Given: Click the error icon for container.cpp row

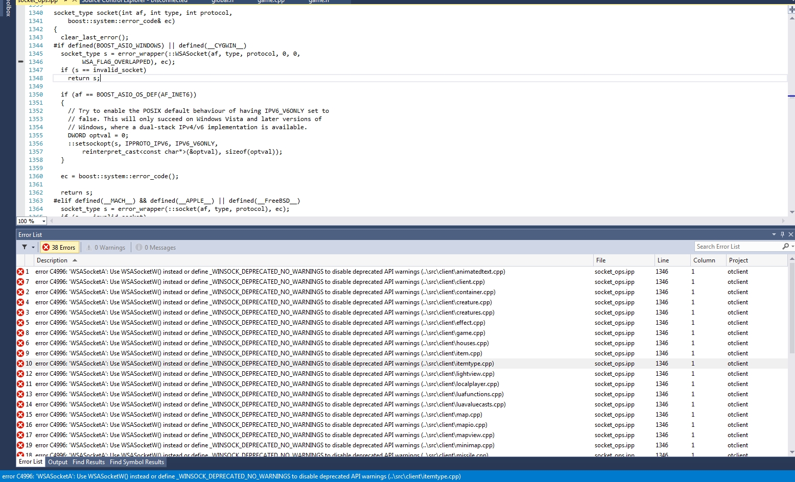Looking at the screenshot, I should pyautogui.click(x=20, y=292).
